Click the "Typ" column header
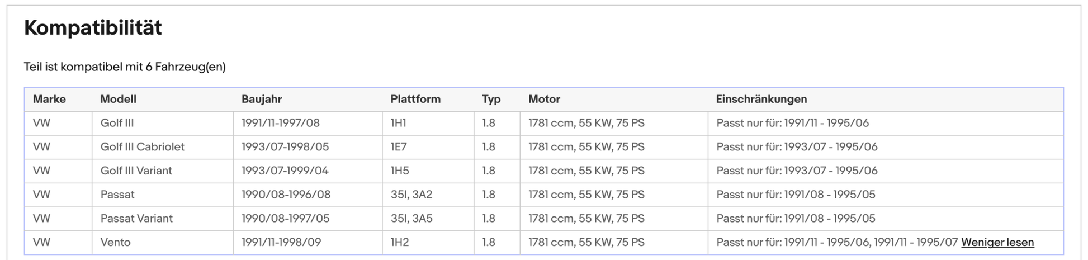This screenshot has height=260, width=1088. click(491, 99)
